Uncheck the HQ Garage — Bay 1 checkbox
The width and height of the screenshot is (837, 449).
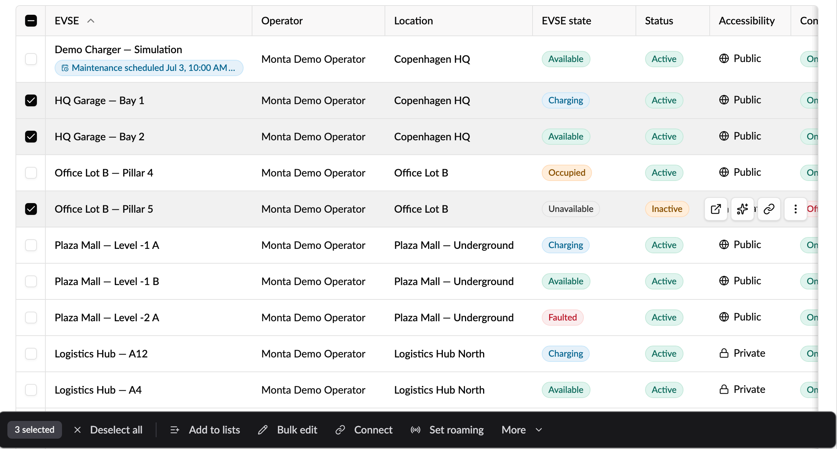[31, 100]
